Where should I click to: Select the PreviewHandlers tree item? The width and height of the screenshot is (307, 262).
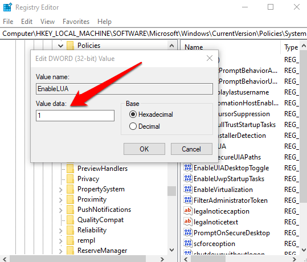[103, 169]
